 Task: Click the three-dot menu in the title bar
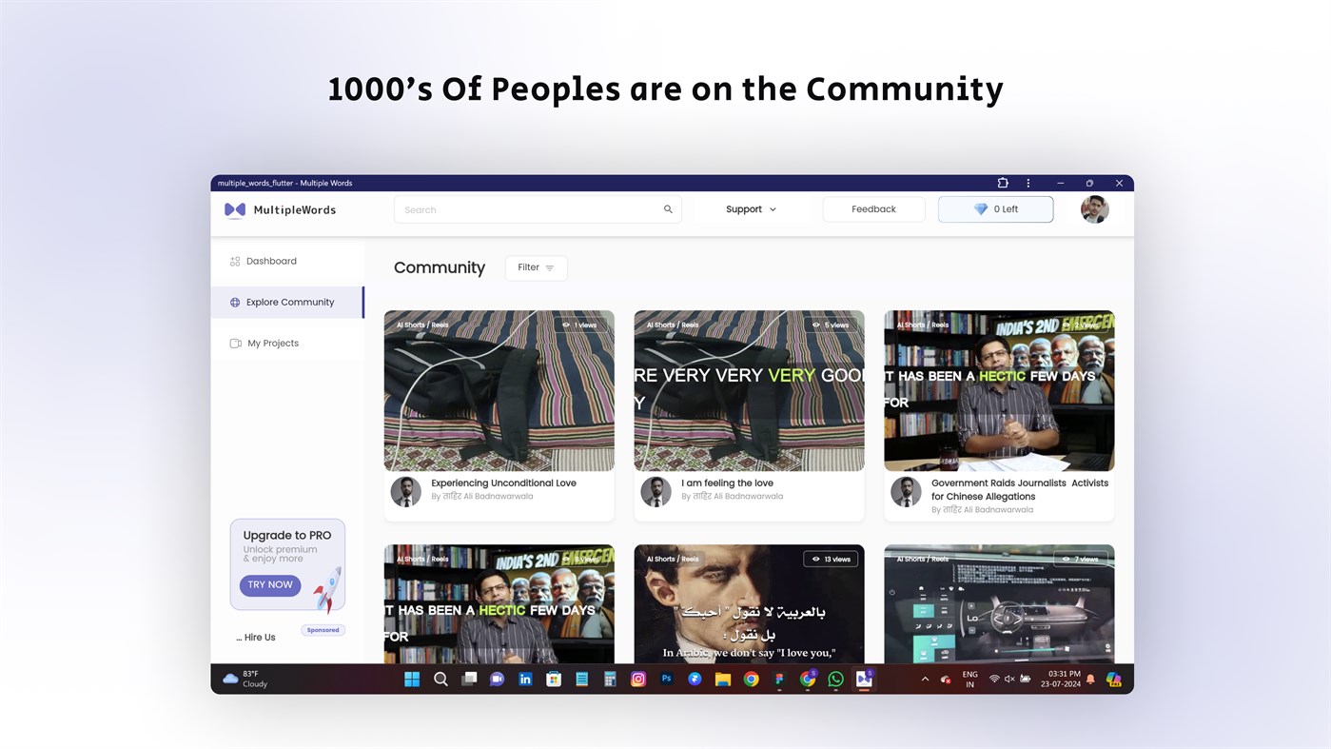(1027, 182)
